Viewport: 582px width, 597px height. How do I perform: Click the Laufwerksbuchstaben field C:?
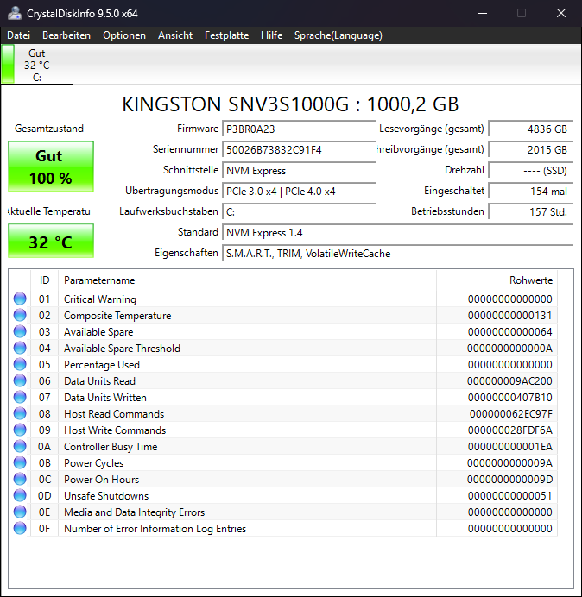[x=299, y=211]
